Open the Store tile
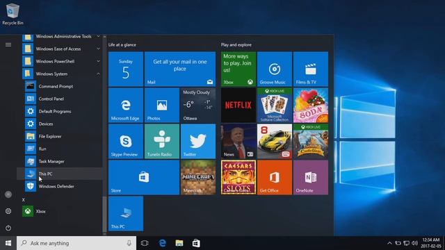Image resolution: width=445 pixels, height=250 pixels. tap(144, 178)
